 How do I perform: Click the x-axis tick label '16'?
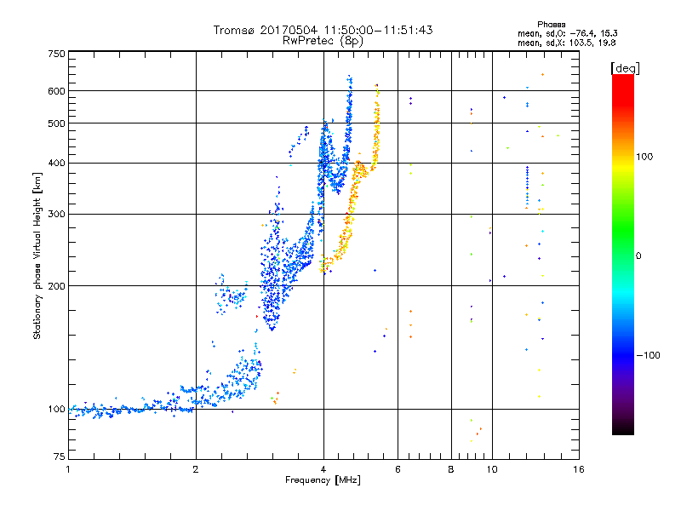(x=579, y=469)
